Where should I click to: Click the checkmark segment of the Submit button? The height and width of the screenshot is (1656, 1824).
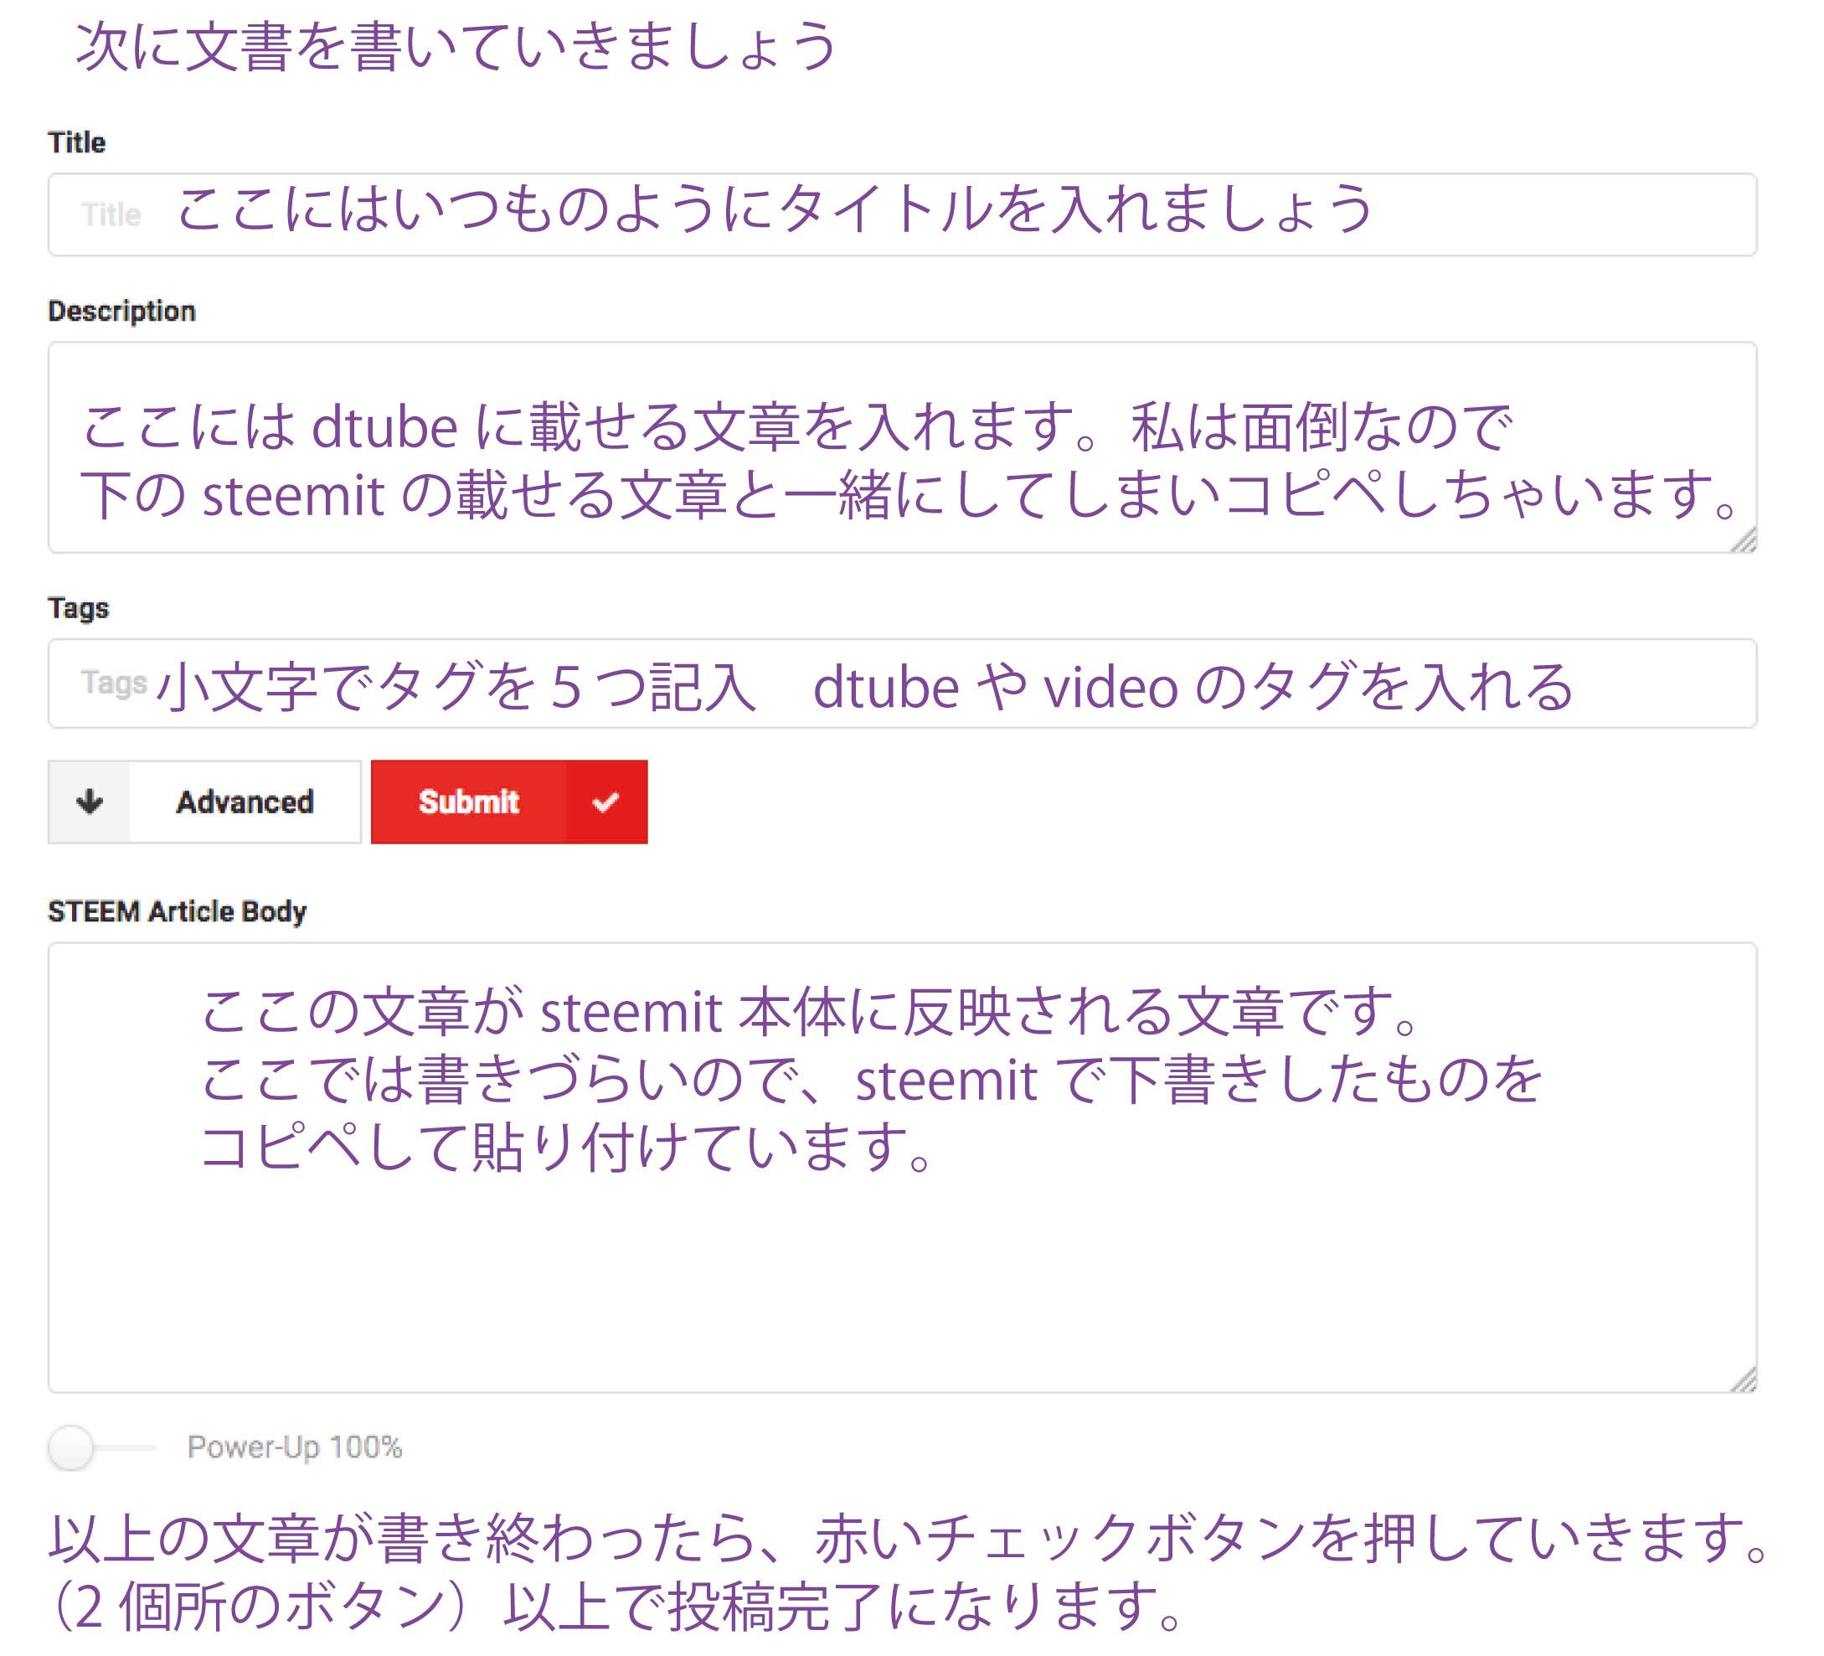click(x=605, y=801)
